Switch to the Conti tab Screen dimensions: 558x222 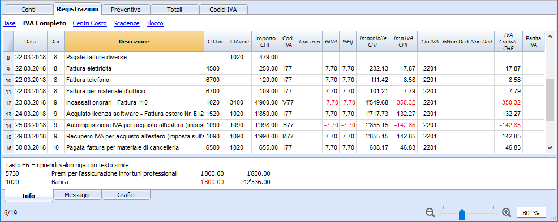(28, 10)
